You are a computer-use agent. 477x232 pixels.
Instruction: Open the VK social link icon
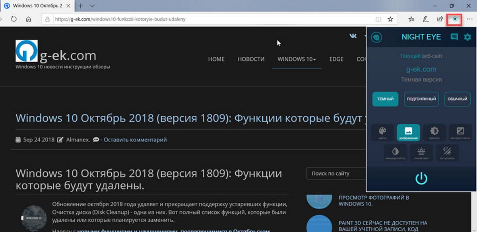[x=353, y=36]
